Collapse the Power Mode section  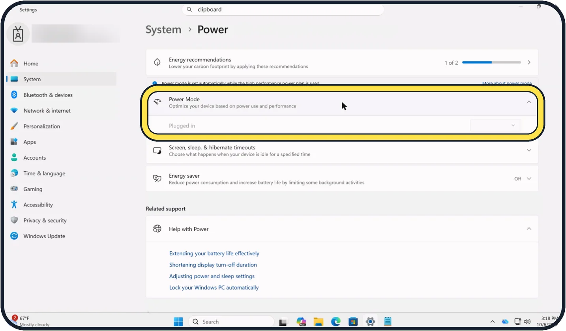click(529, 102)
